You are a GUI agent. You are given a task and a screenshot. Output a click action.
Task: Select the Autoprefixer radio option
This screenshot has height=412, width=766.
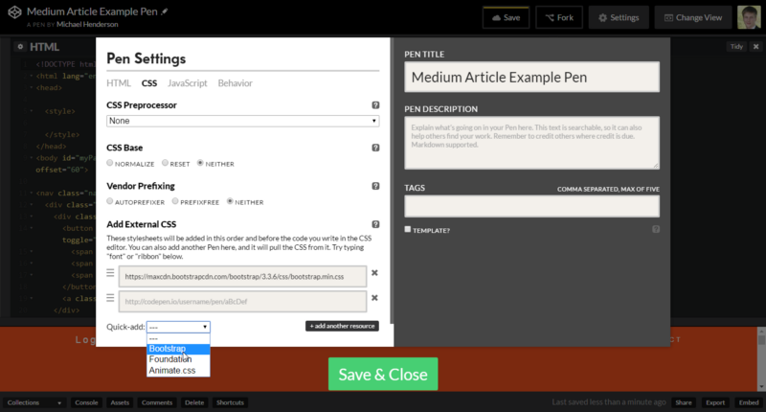[110, 202]
